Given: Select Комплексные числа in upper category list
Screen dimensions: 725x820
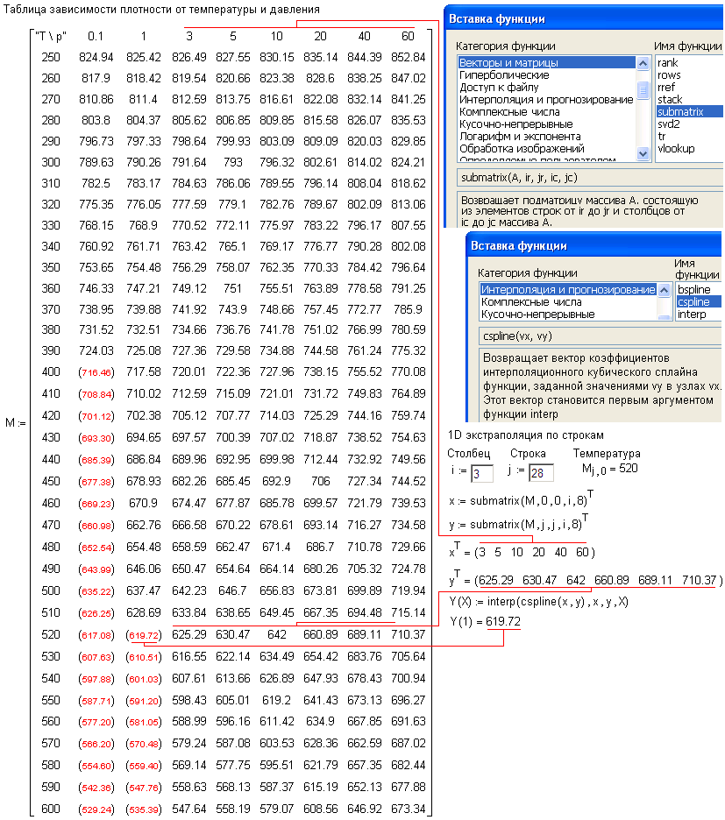Looking at the screenshot, I should tap(509, 112).
